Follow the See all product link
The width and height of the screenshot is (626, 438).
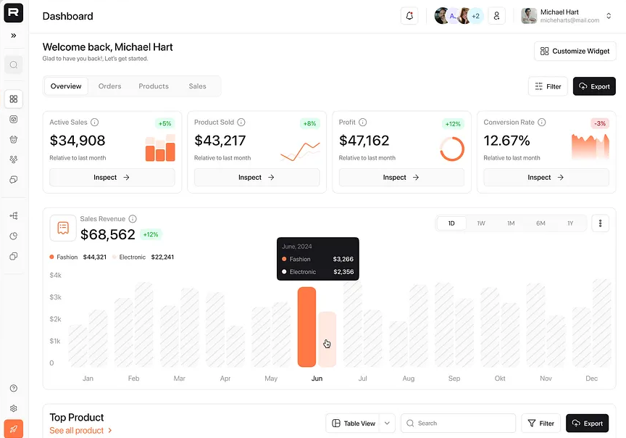(x=80, y=431)
